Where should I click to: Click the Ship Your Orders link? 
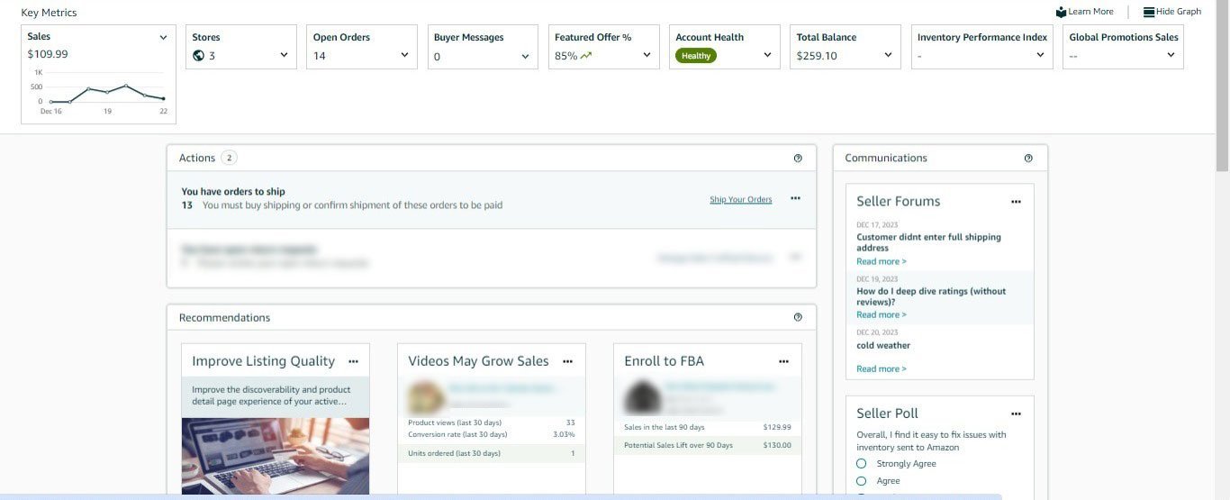[740, 200]
